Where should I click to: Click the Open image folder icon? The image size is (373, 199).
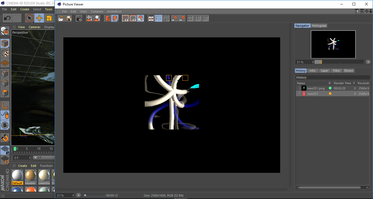click(61, 18)
